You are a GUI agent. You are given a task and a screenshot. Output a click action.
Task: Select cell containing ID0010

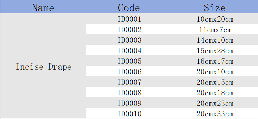pos(129,113)
